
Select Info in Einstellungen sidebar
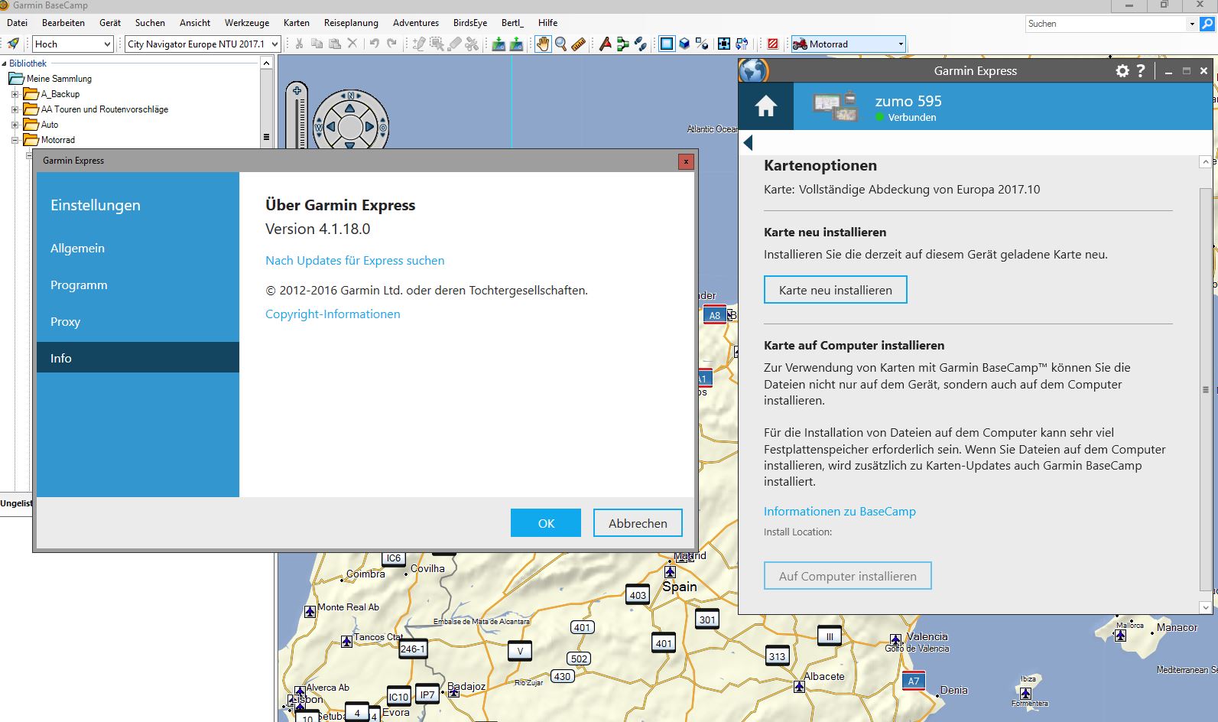[x=138, y=357]
